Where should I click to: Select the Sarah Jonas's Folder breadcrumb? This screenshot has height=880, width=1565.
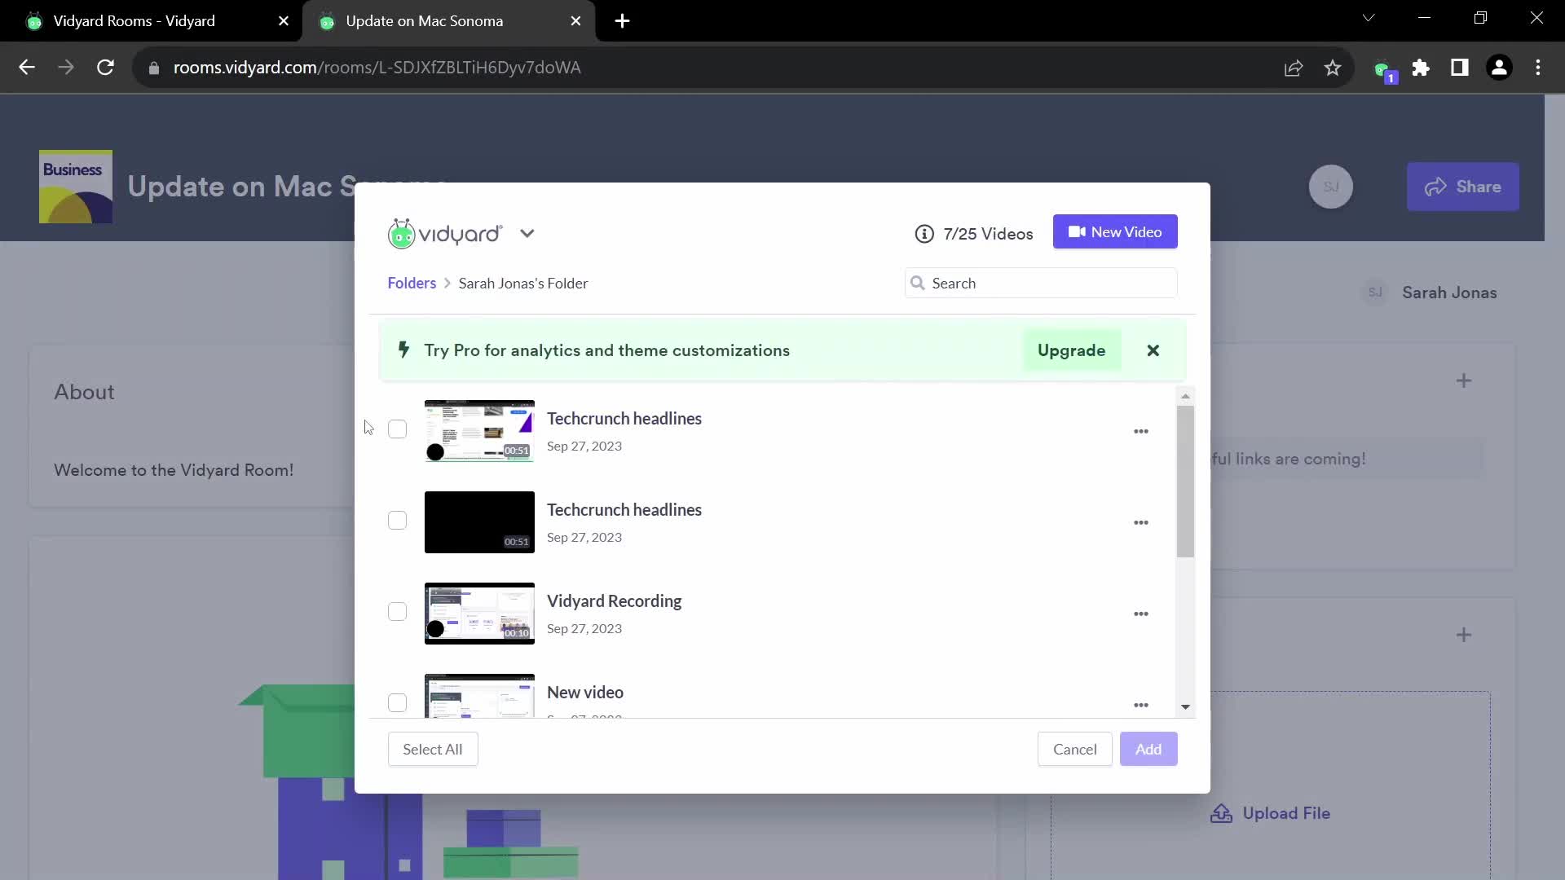pos(523,283)
